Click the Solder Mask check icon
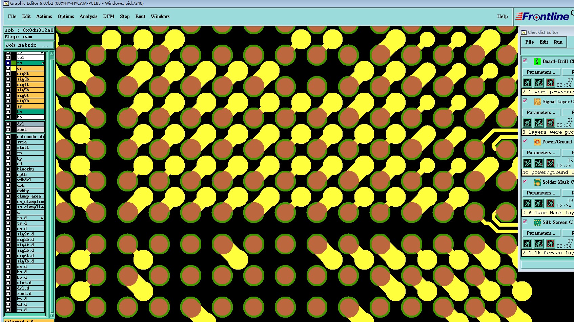 [x=537, y=182]
